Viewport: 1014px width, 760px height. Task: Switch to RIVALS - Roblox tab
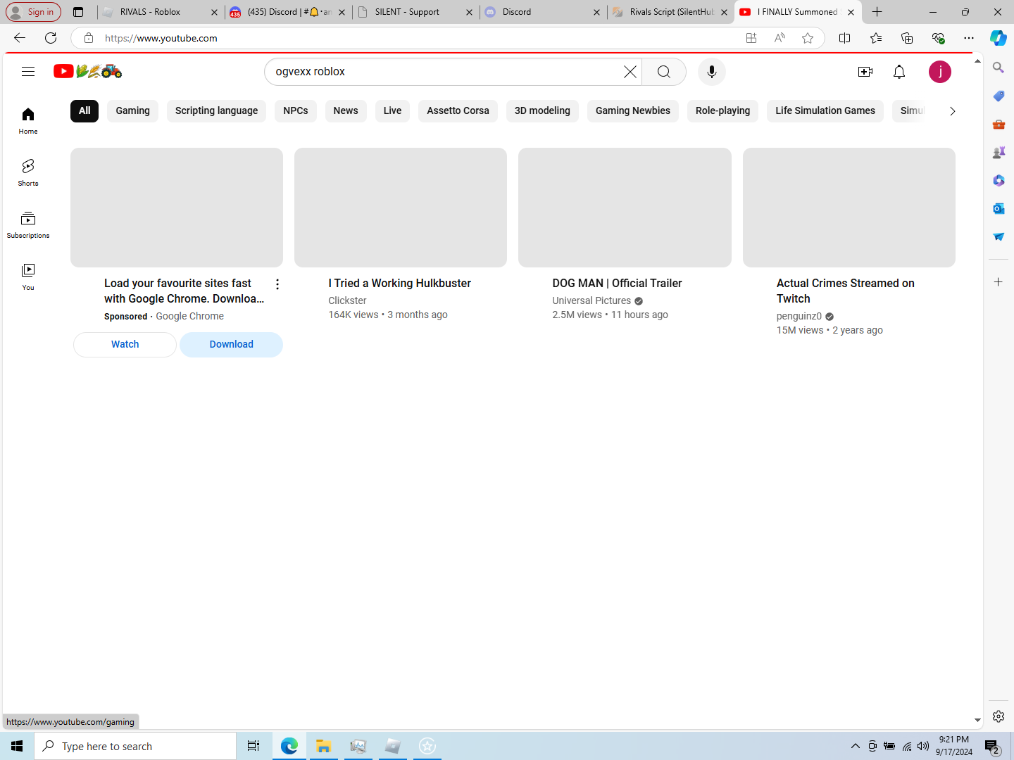[160, 12]
